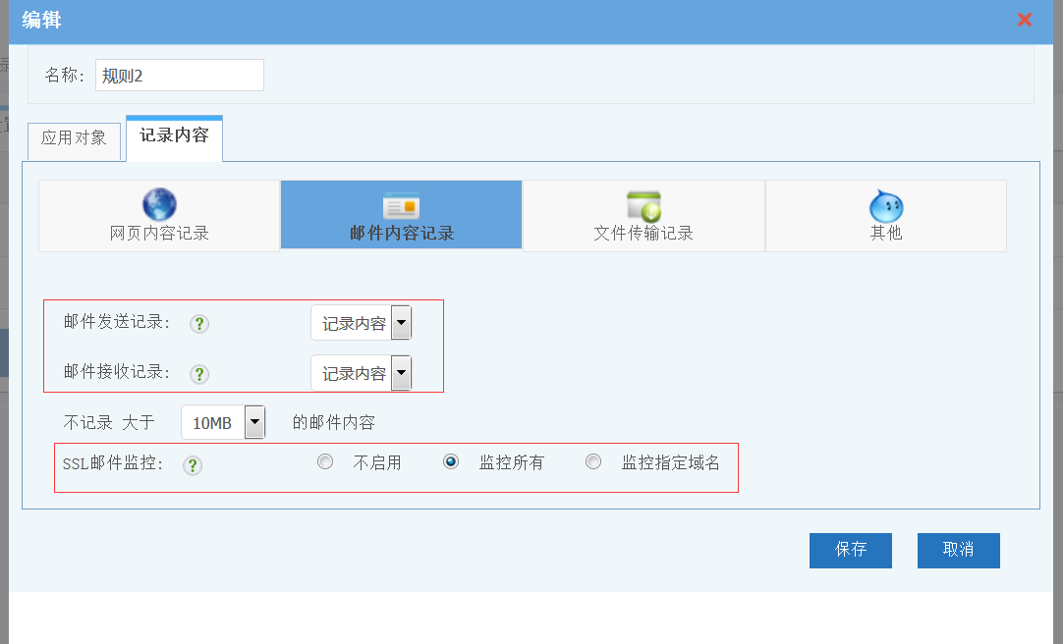Screen dimensions: 1063x644
Task: Click the 名称 input field
Action: click(x=179, y=76)
